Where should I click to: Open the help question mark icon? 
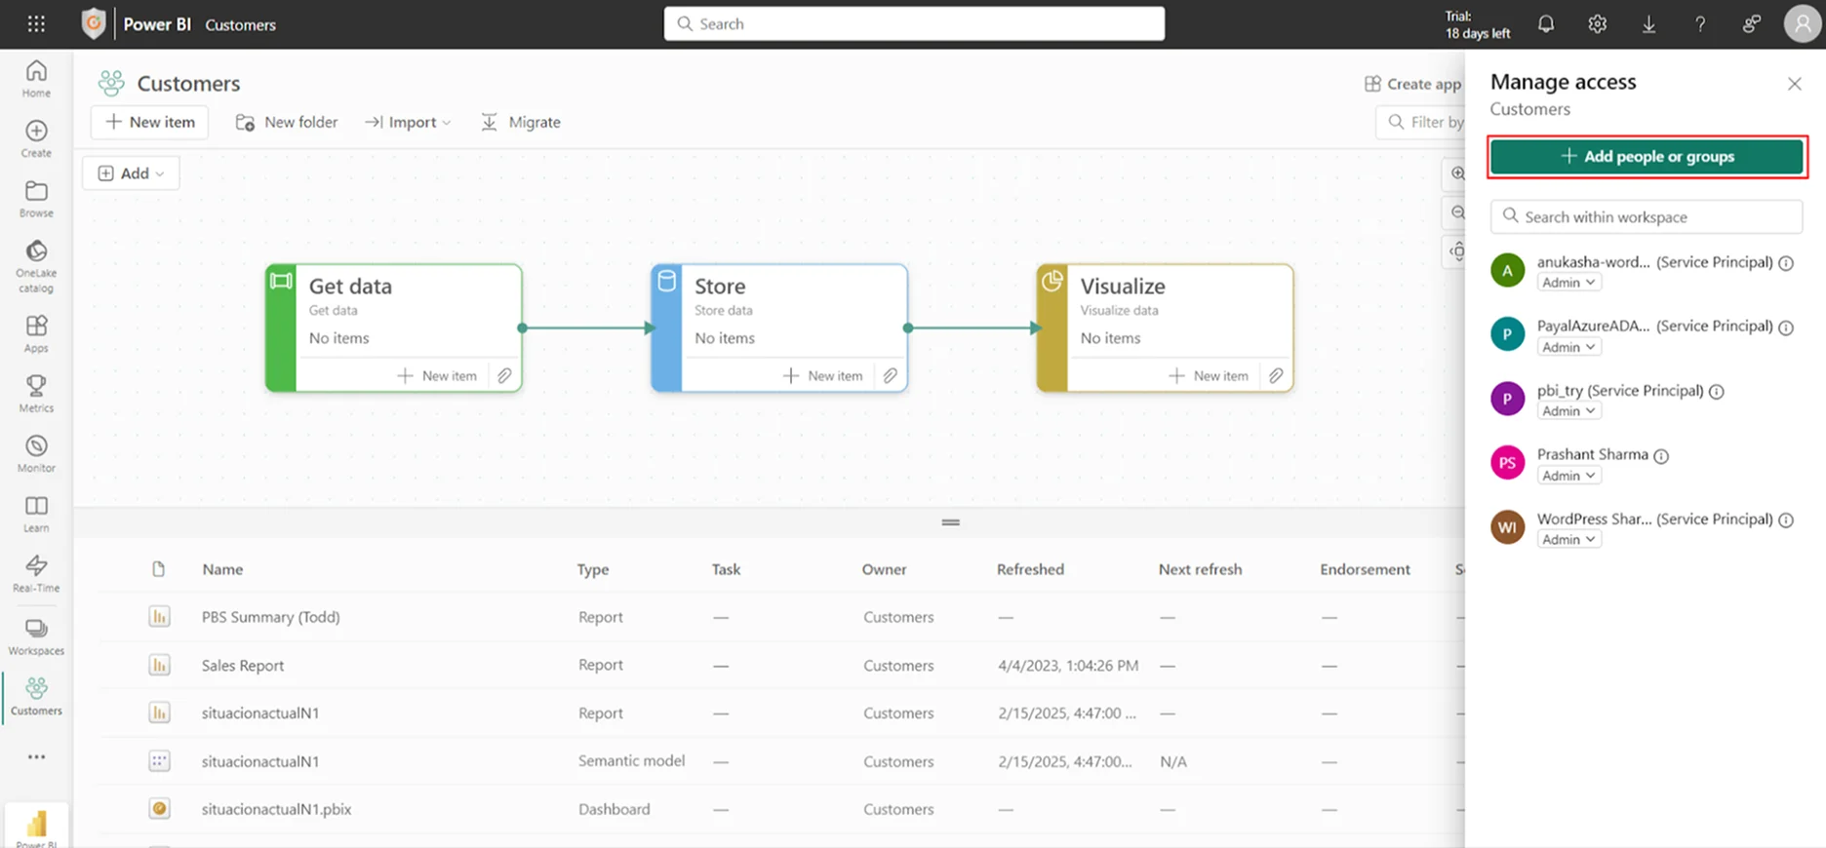click(x=1700, y=24)
